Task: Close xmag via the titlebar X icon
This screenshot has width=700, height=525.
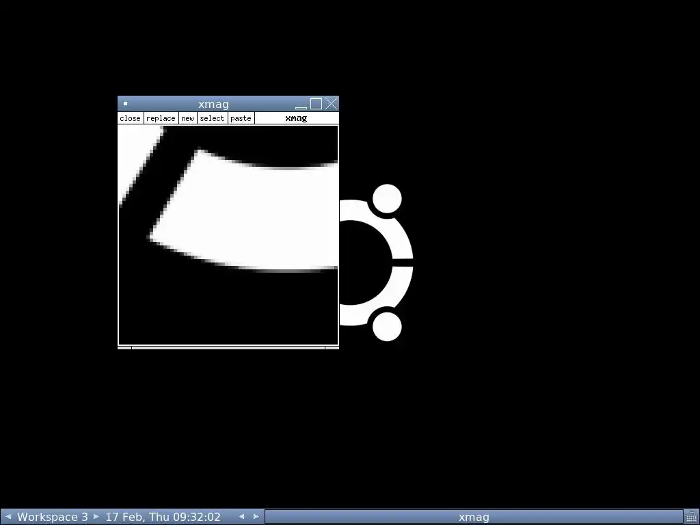Action: pos(332,104)
